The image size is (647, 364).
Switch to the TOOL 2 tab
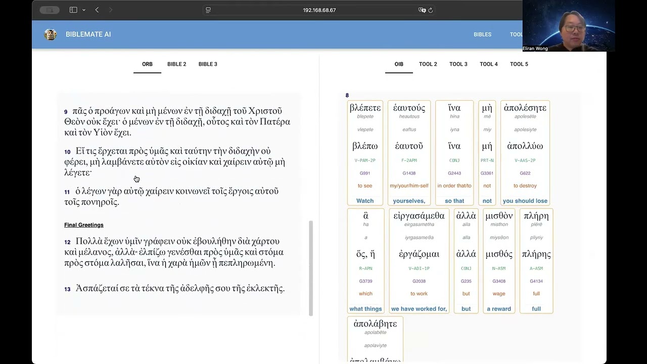(428, 64)
